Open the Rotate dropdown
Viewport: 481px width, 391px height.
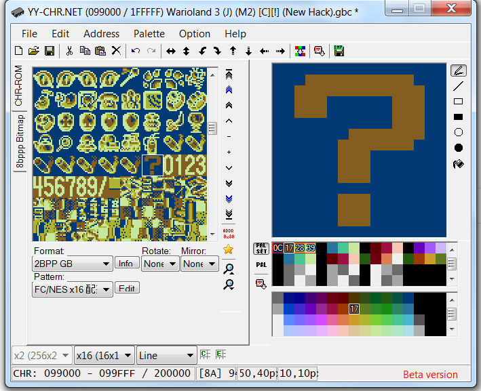(x=160, y=264)
